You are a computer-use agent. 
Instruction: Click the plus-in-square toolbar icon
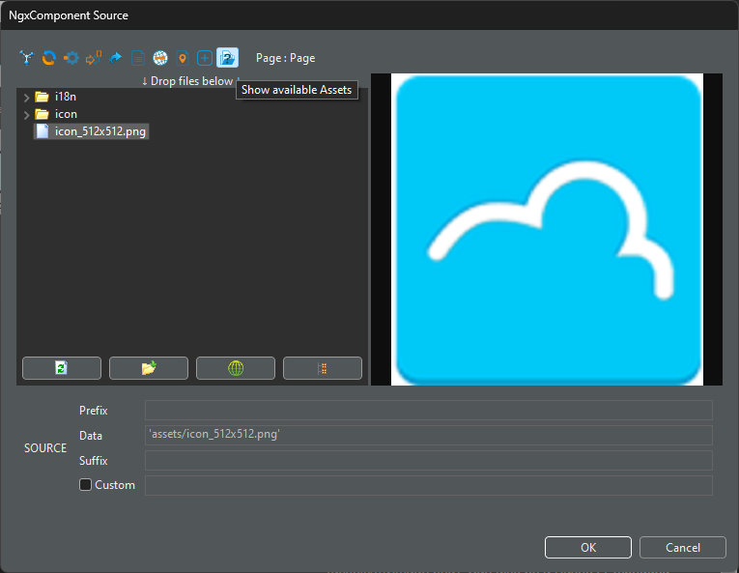[205, 58]
